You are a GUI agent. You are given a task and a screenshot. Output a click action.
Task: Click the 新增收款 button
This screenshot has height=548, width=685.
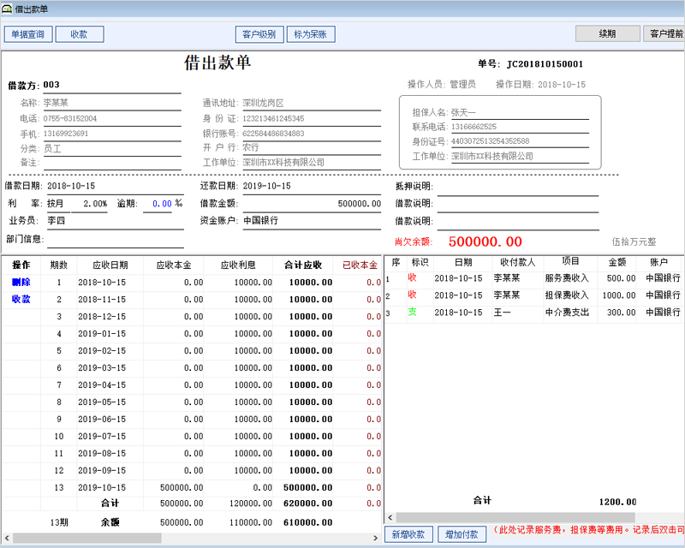pyautogui.click(x=408, y=534)
